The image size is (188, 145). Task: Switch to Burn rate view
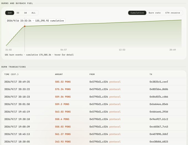coord(155,13)
